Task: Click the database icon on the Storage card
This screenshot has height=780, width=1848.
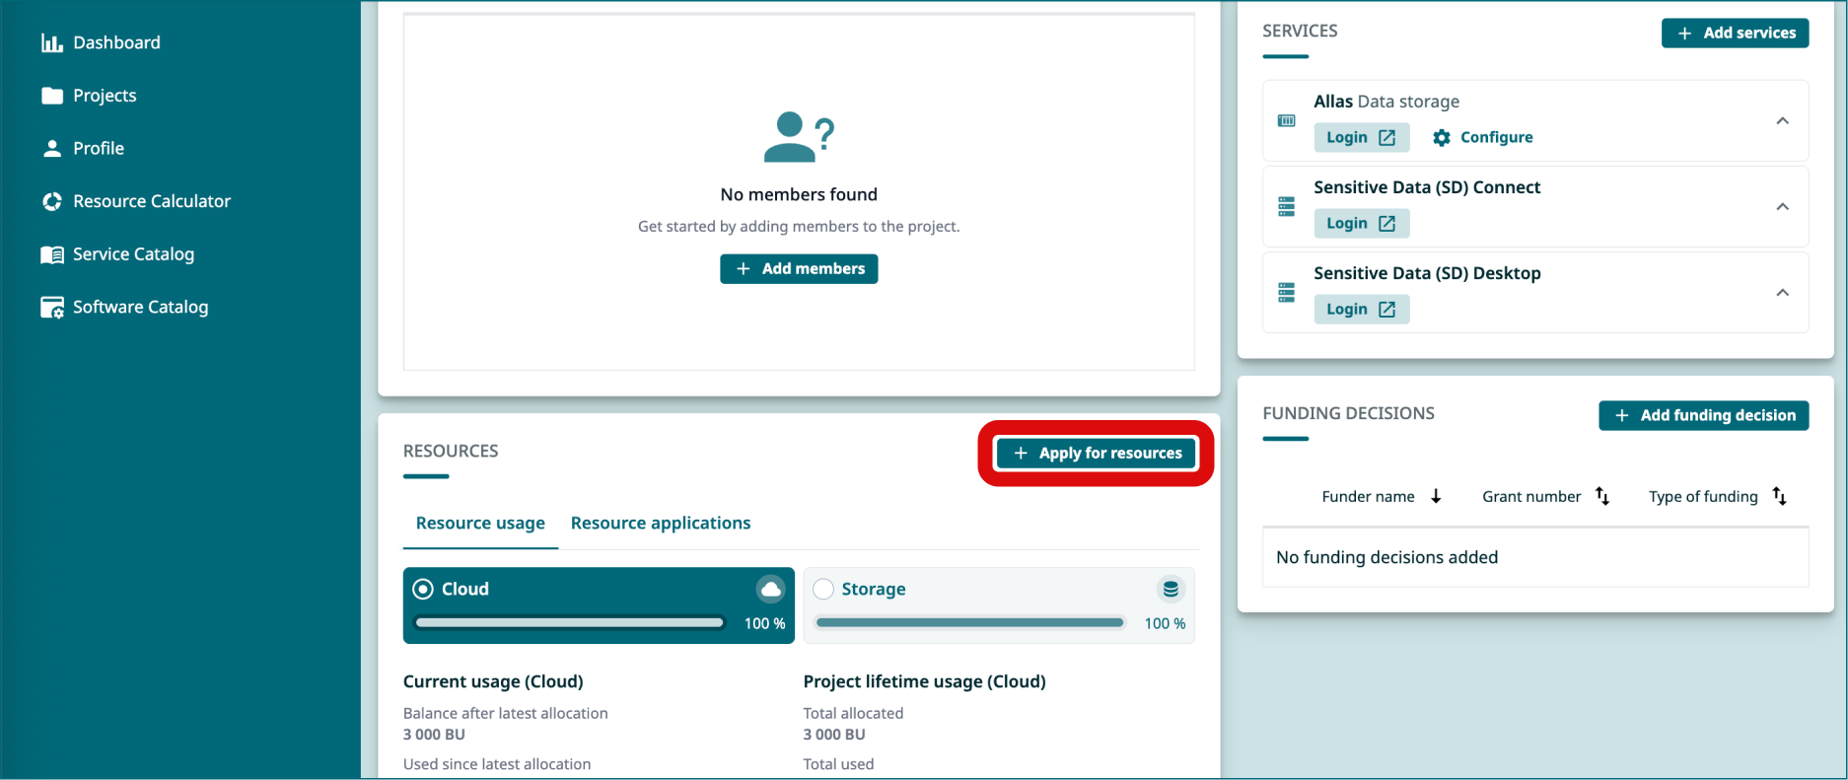Action: pyautogui.click(x=1171, y=589)
